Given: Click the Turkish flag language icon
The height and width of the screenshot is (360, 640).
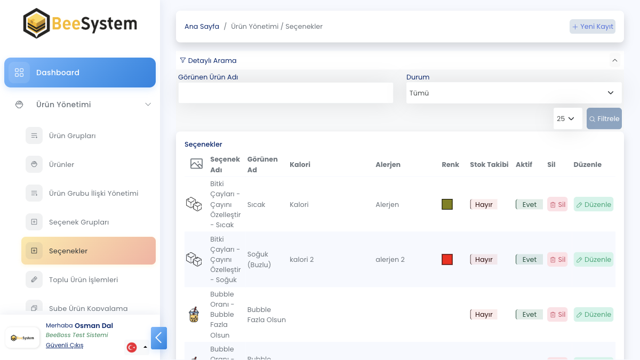Looking at the screenshot, I should click(x=132, y=347).
